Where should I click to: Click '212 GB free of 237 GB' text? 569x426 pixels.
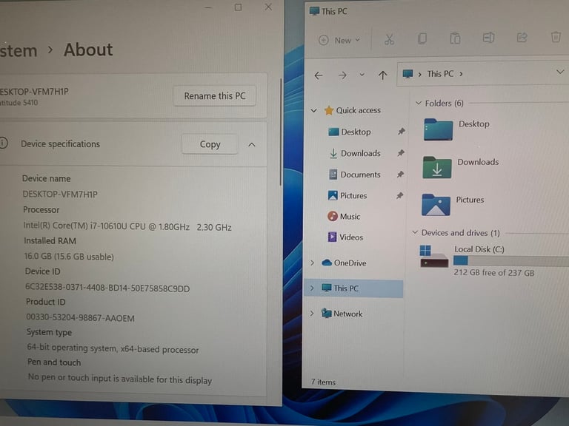point(494,273)
